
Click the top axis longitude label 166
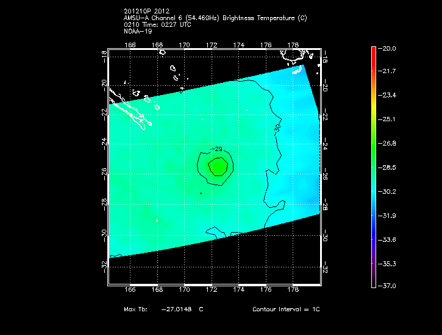coord(130,45)
